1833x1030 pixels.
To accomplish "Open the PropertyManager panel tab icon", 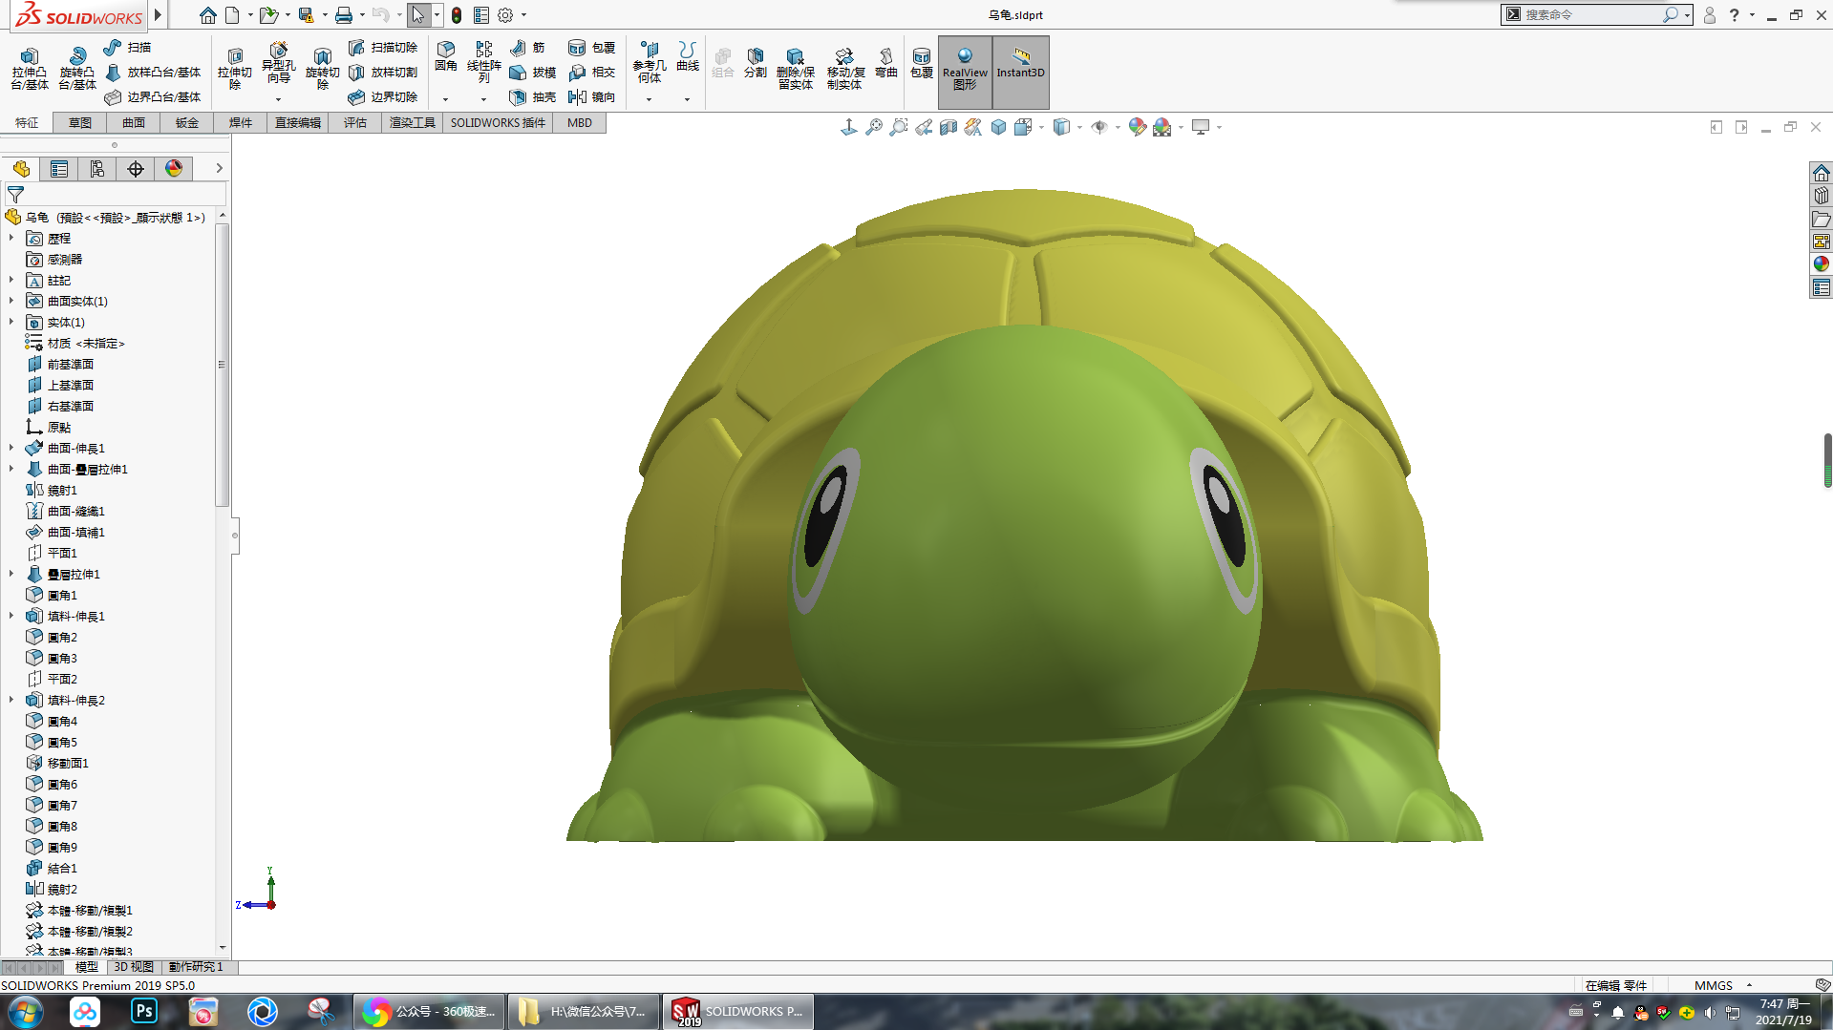I will click(x=59, y=169).
